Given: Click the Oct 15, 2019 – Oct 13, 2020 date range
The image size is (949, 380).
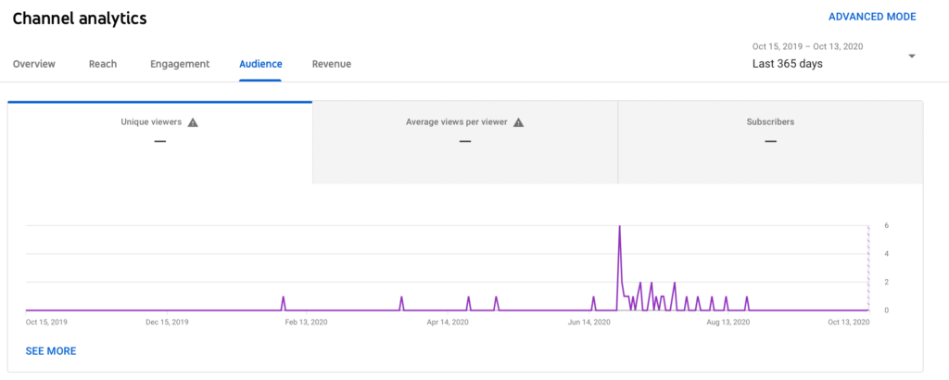Looking at the screenshot, I should (x=809, y=44).
